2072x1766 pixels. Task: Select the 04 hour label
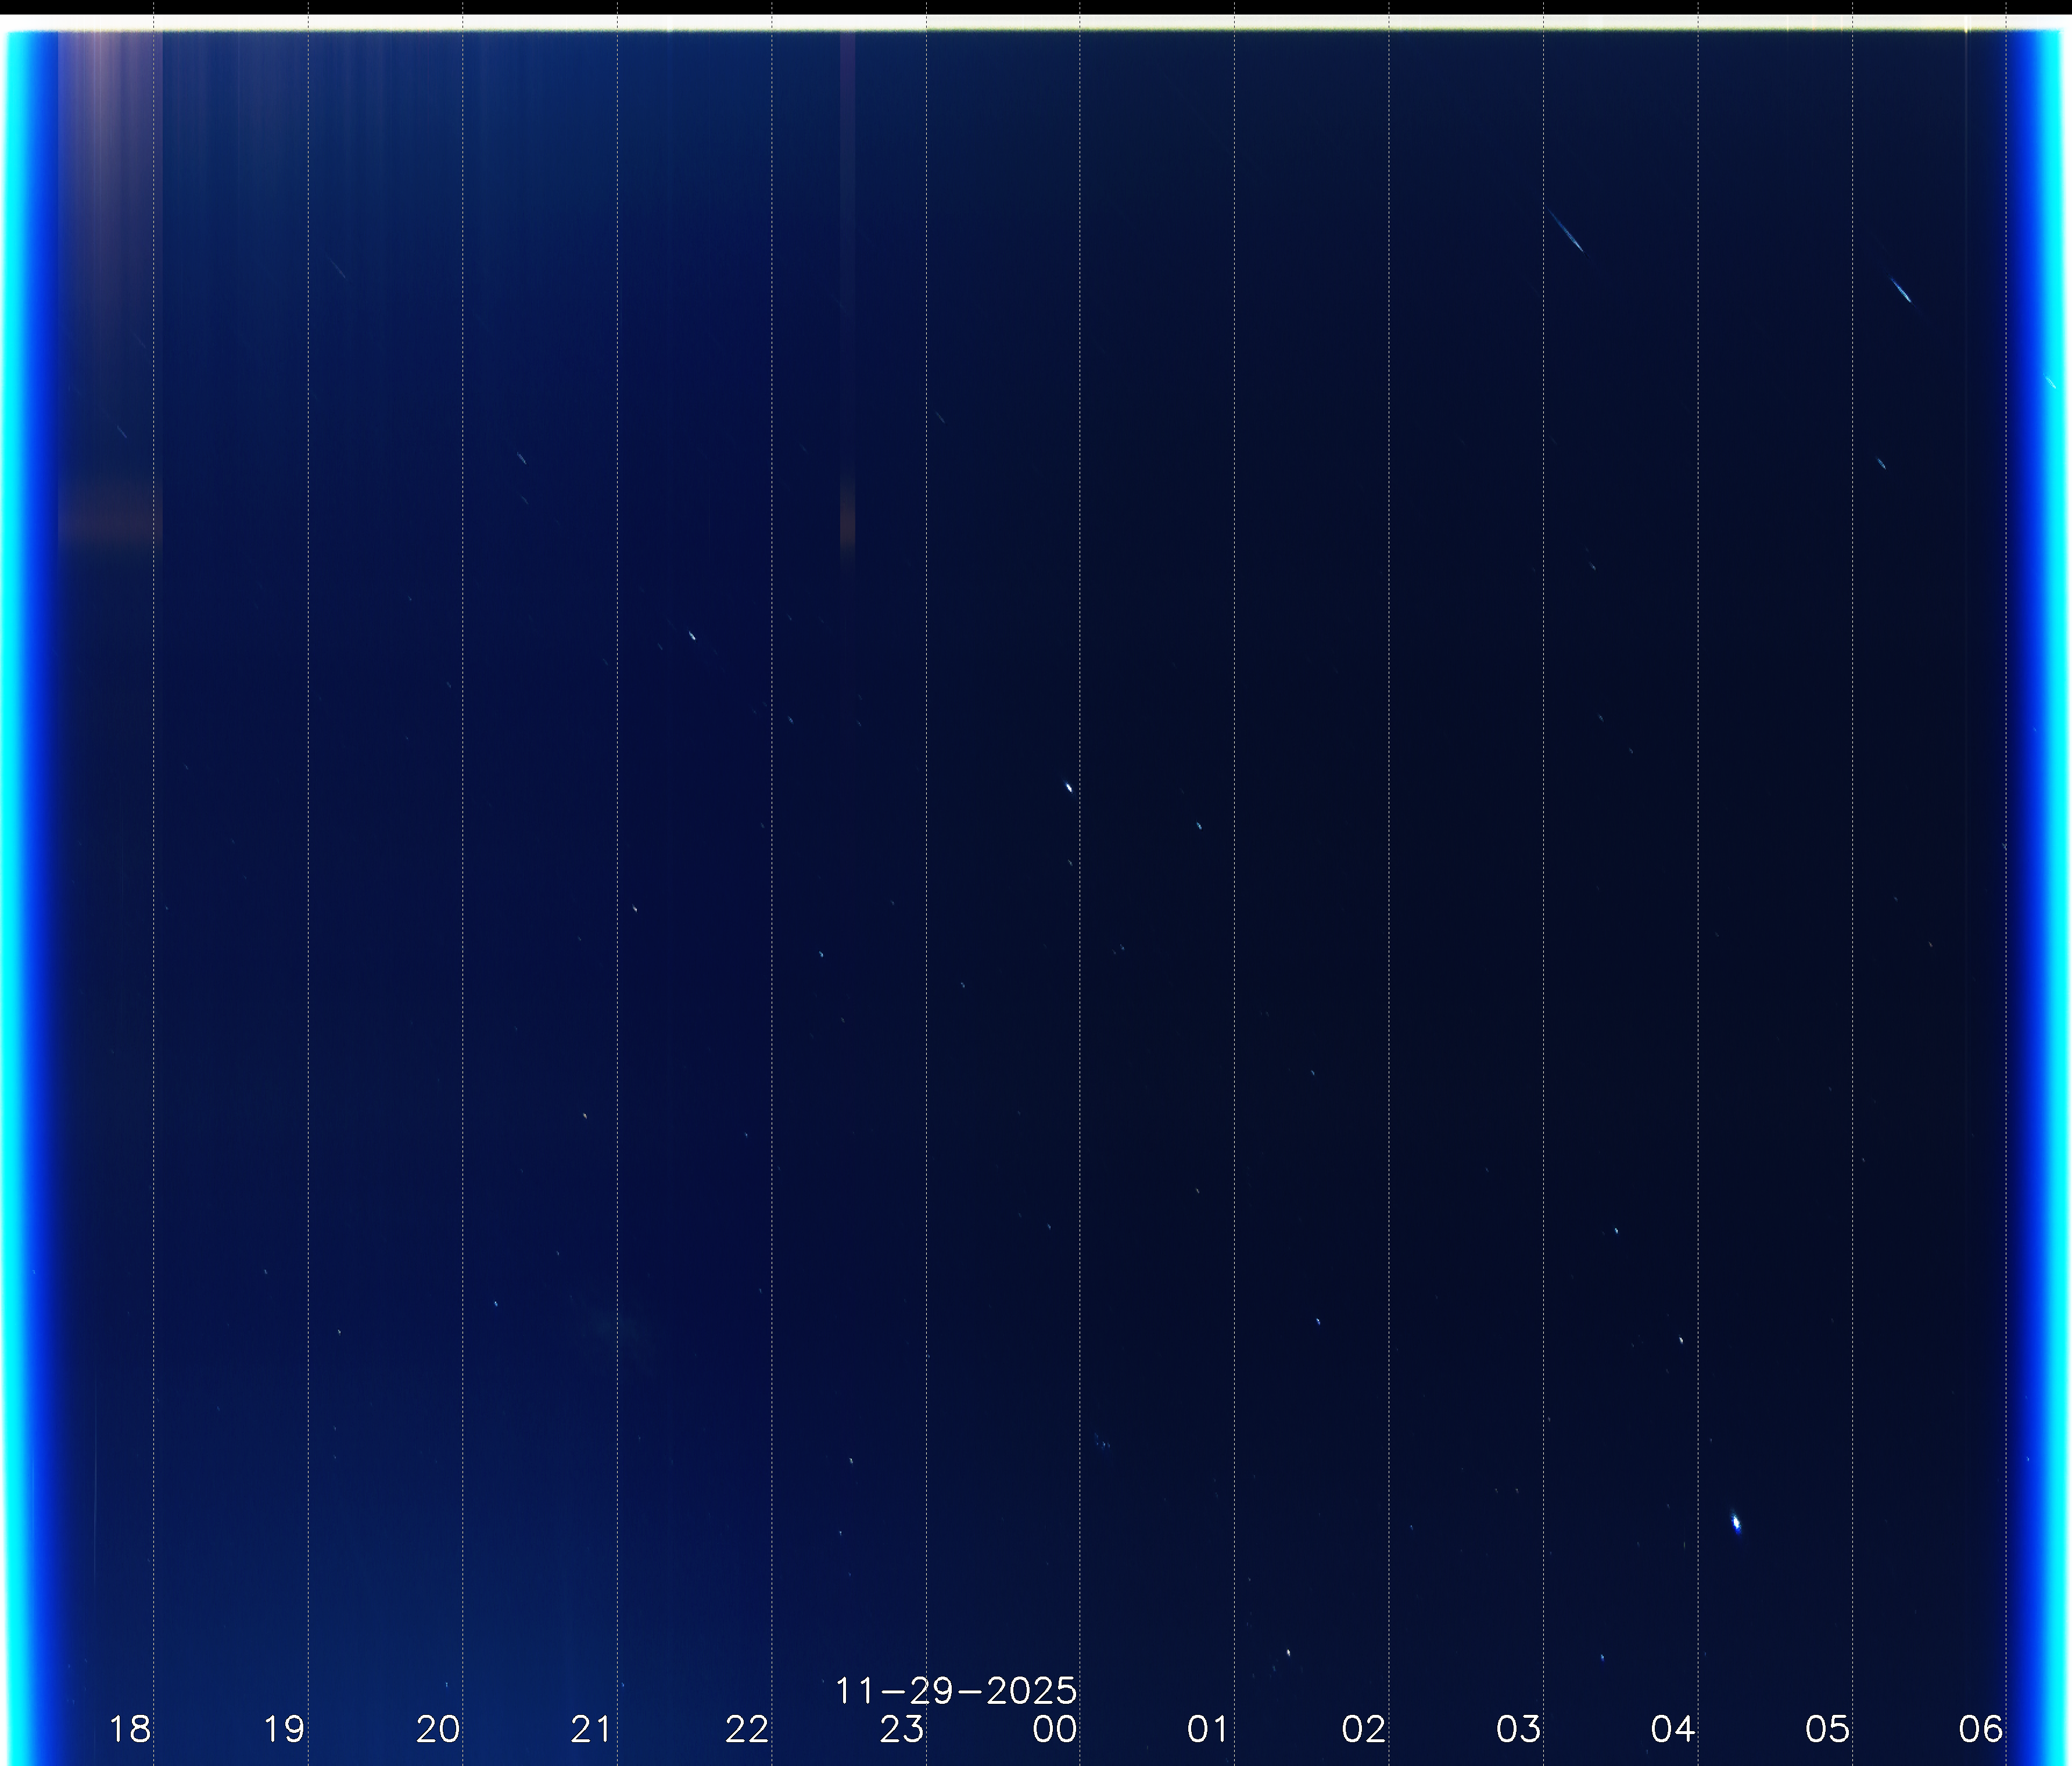(x=1673, y=1729)
